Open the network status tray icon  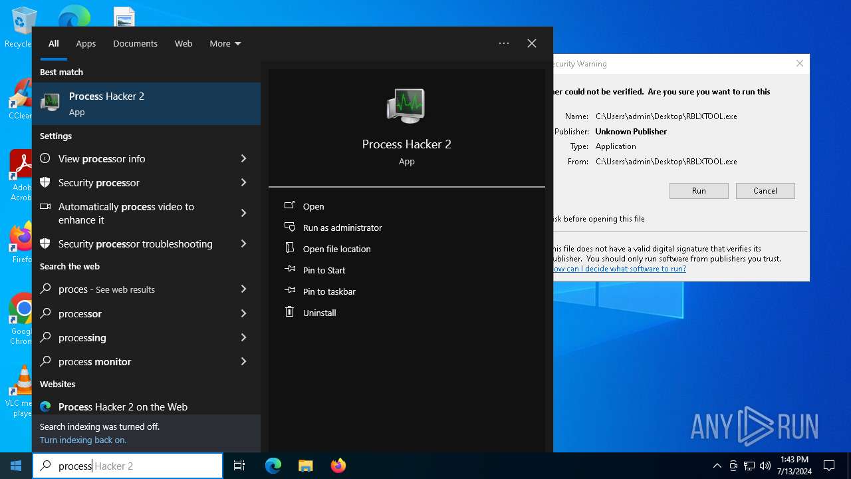(x=749, y=466)
